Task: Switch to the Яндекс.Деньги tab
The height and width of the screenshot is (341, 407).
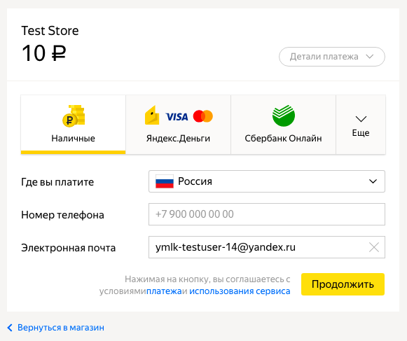Action: [x=179, y=125]
